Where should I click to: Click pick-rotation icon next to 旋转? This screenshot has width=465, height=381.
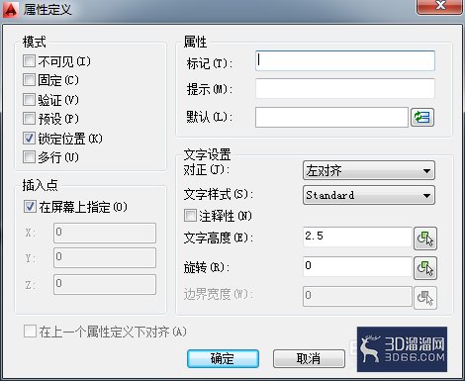click(425, 268)
